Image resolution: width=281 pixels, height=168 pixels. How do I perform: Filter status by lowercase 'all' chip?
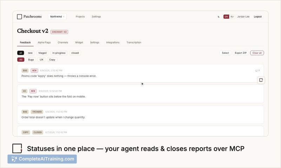[x=21, y=53]
